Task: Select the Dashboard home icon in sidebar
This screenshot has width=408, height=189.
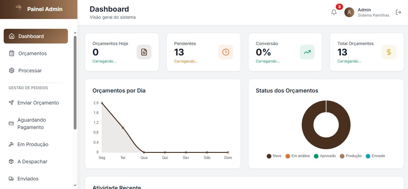Action: (x=12, y=36)
